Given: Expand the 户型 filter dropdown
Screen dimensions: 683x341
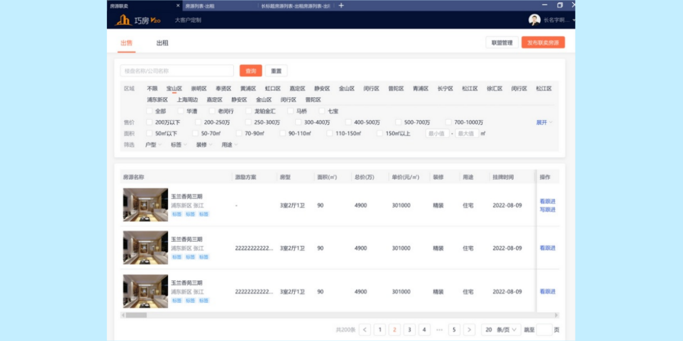Looking at the screenshot, I should [153, 145].
